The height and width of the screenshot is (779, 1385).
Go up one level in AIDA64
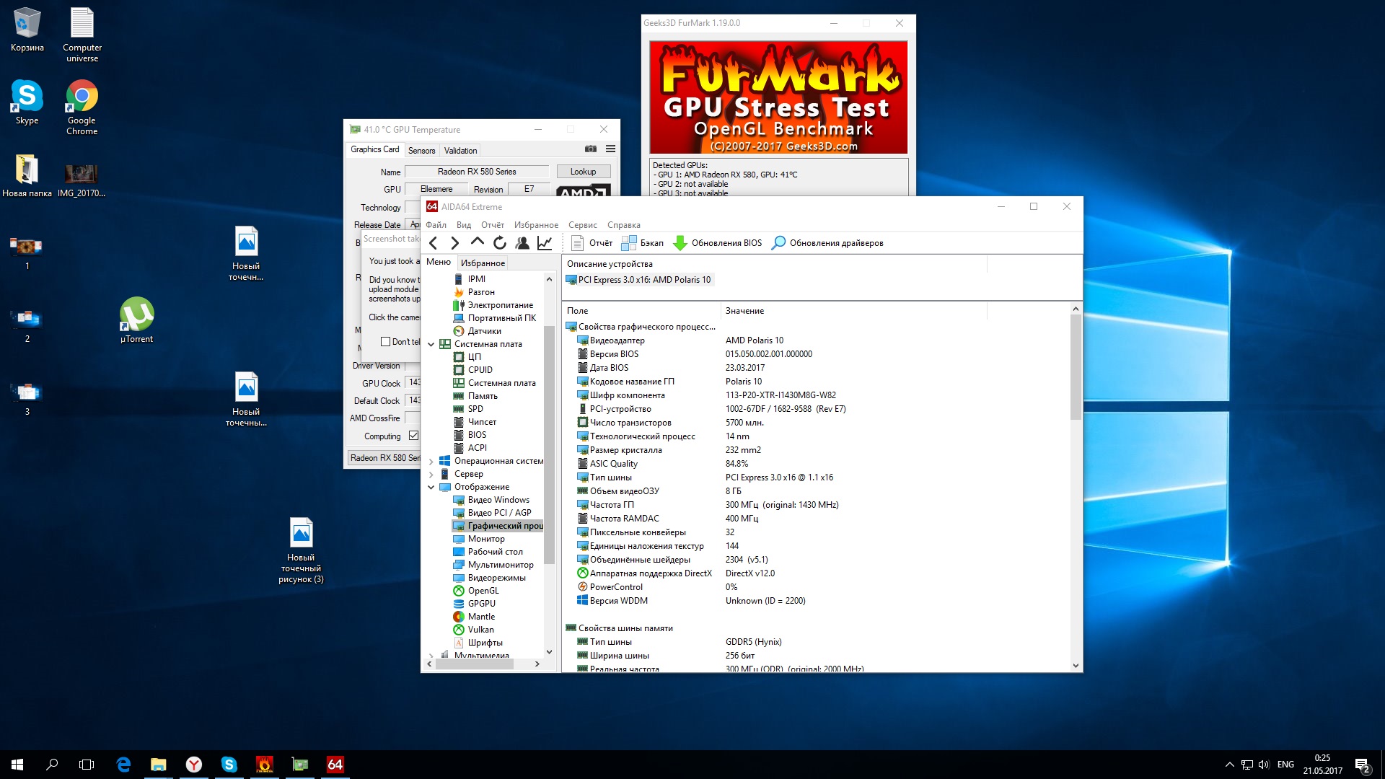(477, 242)
